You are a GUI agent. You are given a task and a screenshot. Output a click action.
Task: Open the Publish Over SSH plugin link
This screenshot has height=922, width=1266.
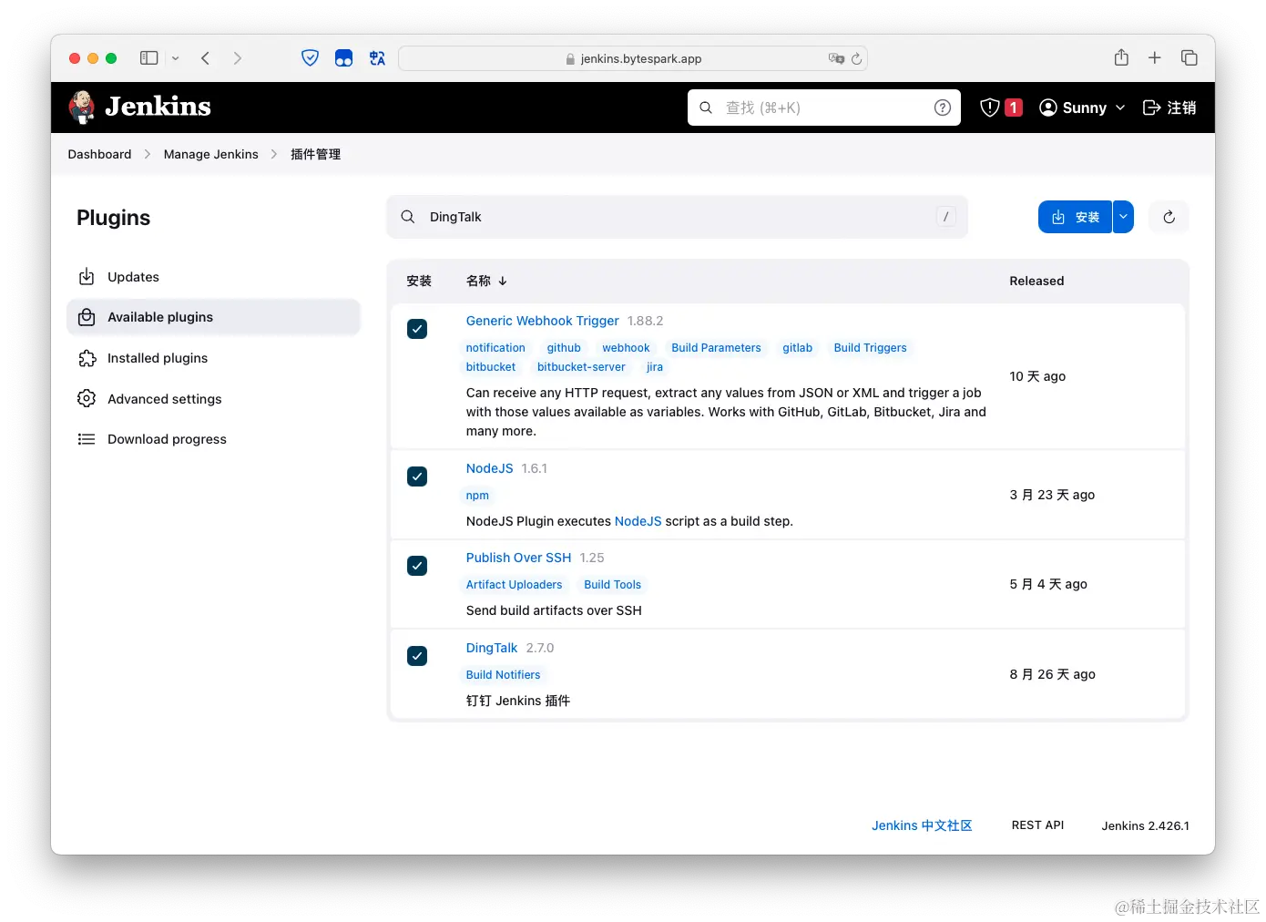518,558
